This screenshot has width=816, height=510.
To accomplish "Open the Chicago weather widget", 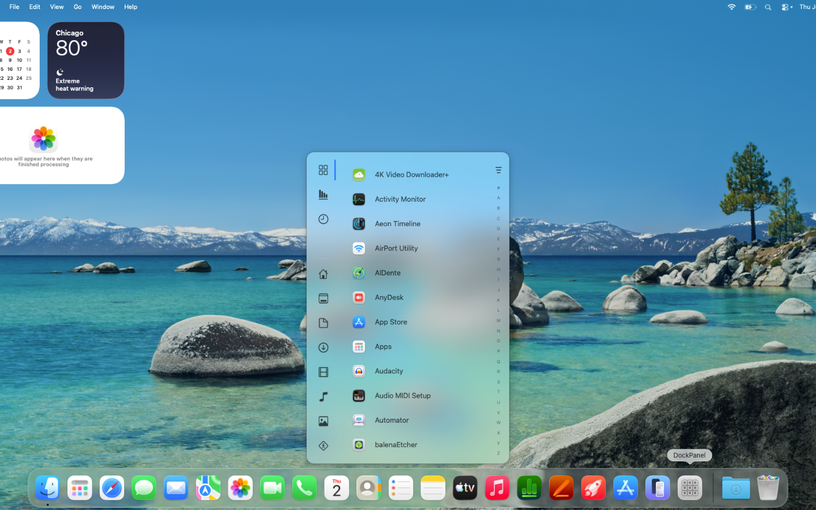I will tap(86, 60).
